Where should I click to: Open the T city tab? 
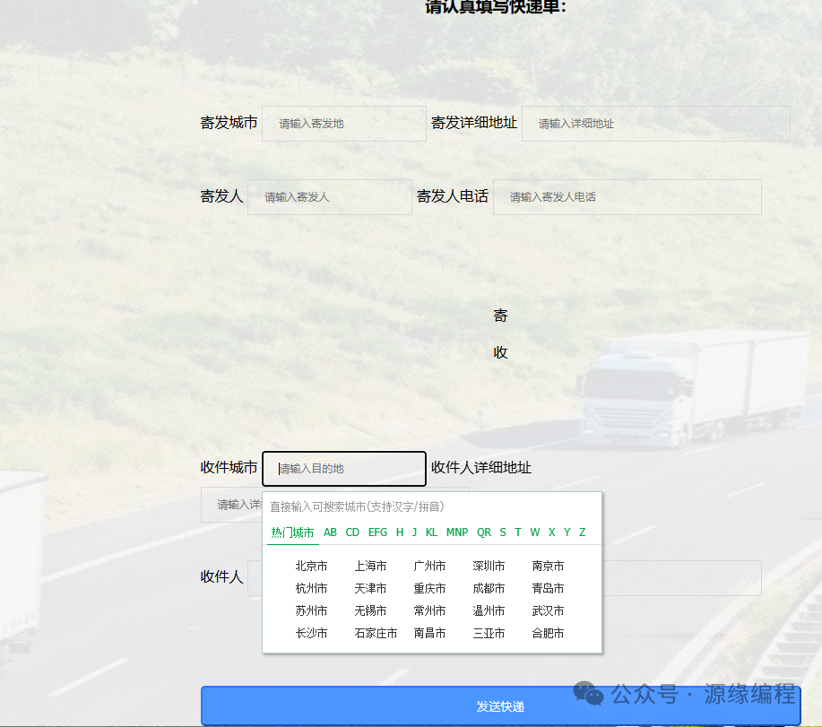518,532
